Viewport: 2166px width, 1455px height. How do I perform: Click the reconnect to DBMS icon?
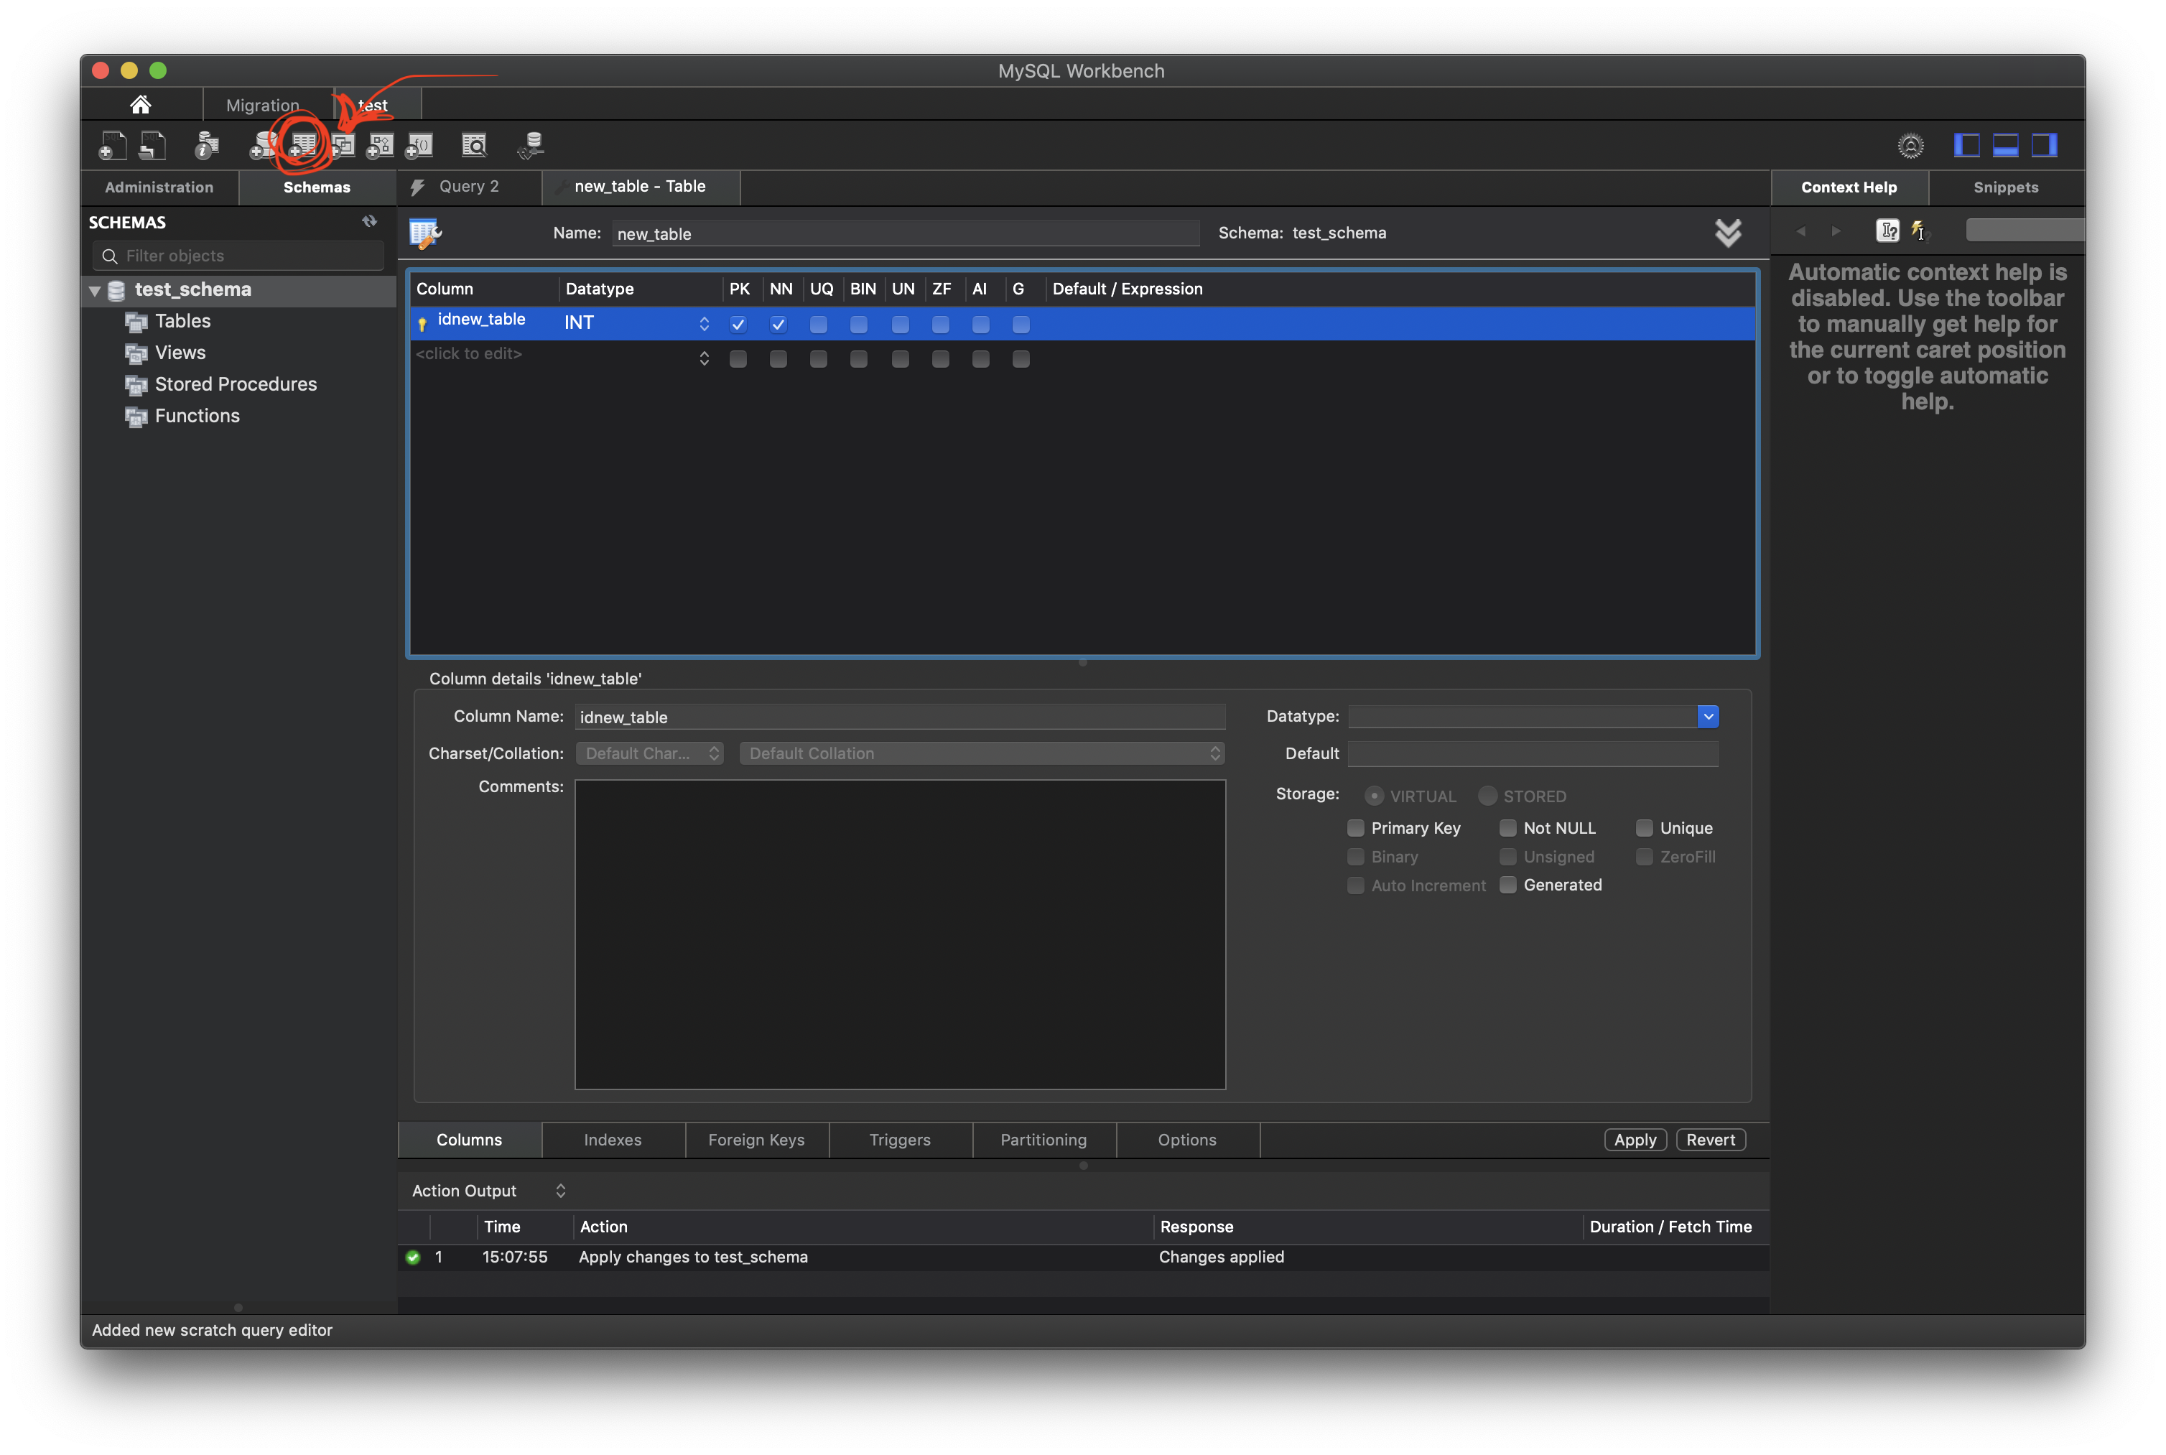click(531, 146)
